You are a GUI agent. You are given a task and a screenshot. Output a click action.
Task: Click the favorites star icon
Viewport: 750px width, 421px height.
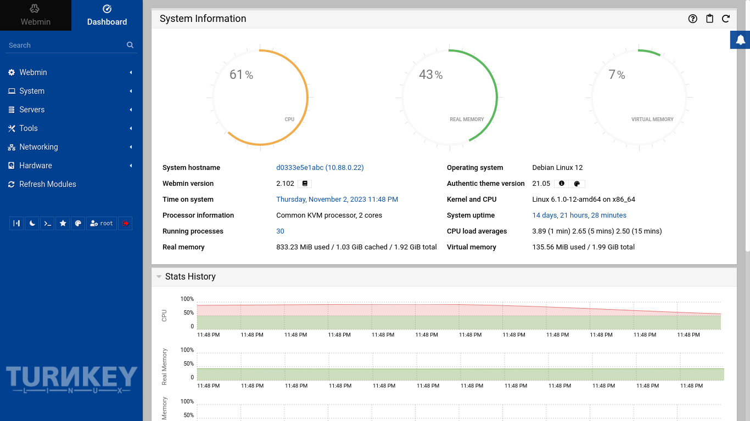point(63,223)
